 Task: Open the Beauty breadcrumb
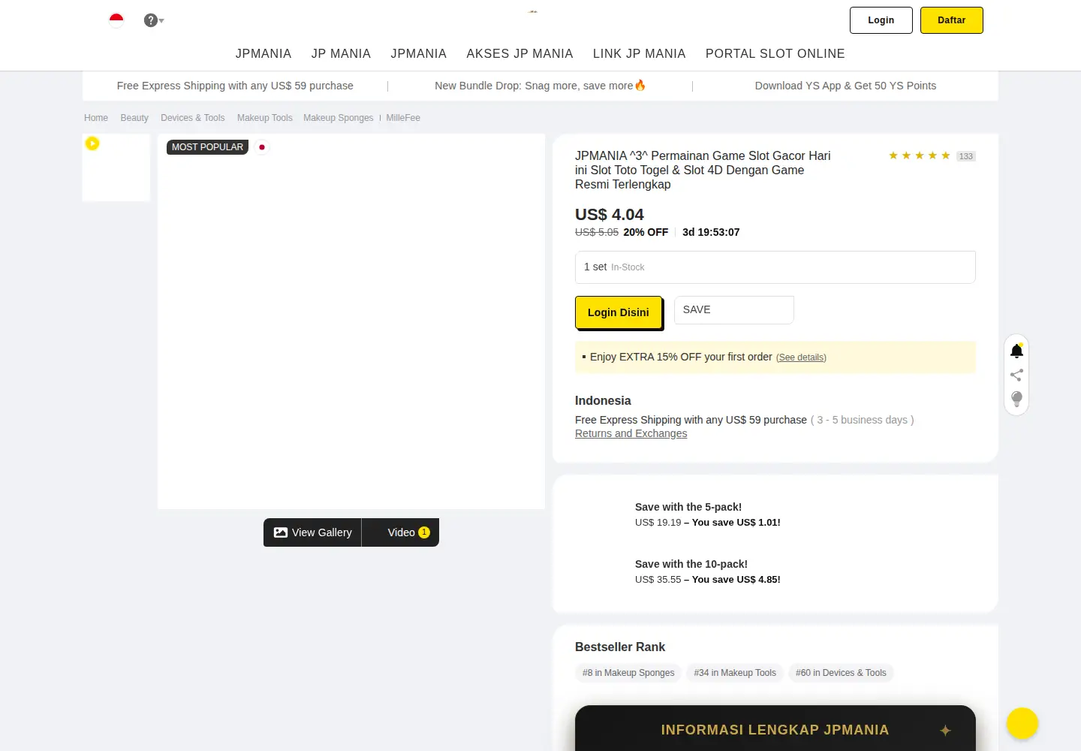[x=134, y=118]
